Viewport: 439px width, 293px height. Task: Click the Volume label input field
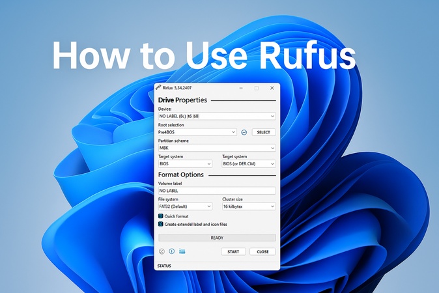point(217,191)
